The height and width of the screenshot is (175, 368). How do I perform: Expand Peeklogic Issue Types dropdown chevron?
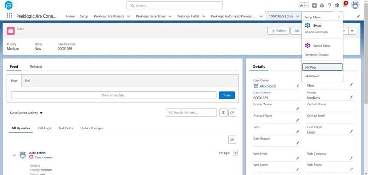[x=170, y=16]
